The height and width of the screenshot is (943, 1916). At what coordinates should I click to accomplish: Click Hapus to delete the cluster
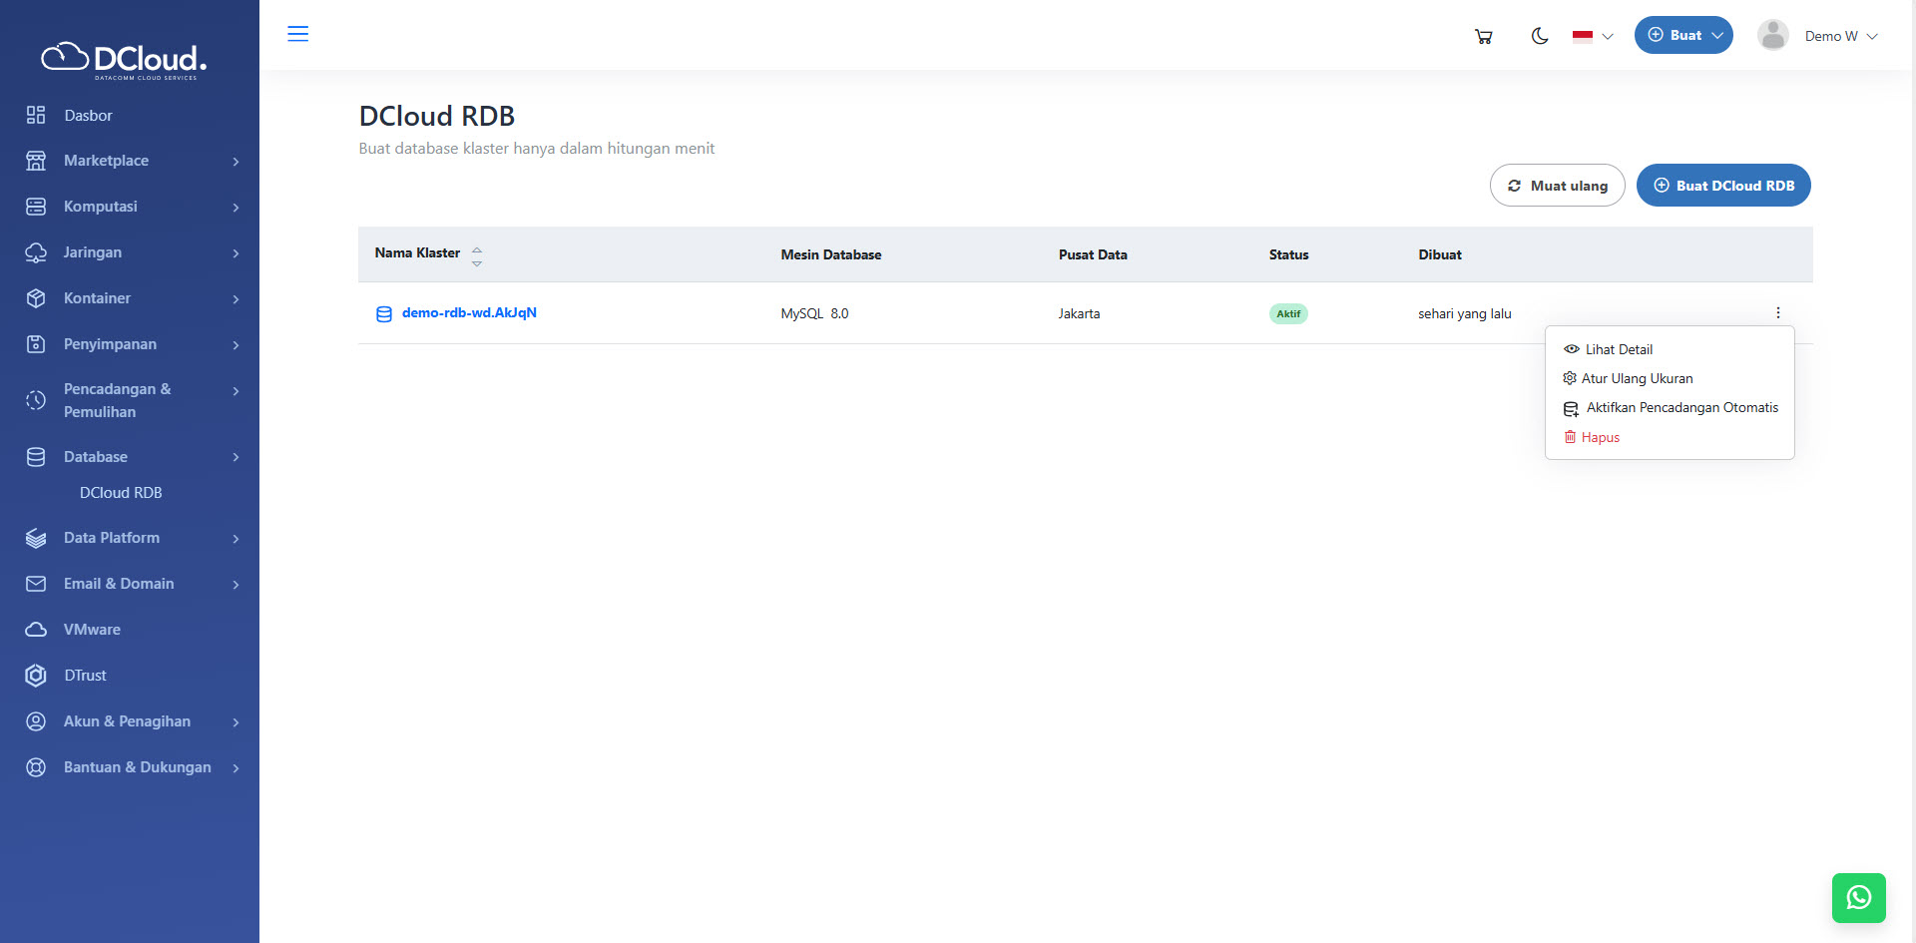coord(1600,437)
